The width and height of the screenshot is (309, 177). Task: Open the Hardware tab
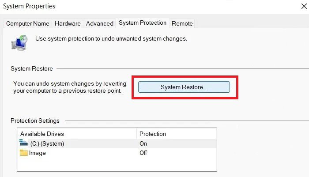68,23
